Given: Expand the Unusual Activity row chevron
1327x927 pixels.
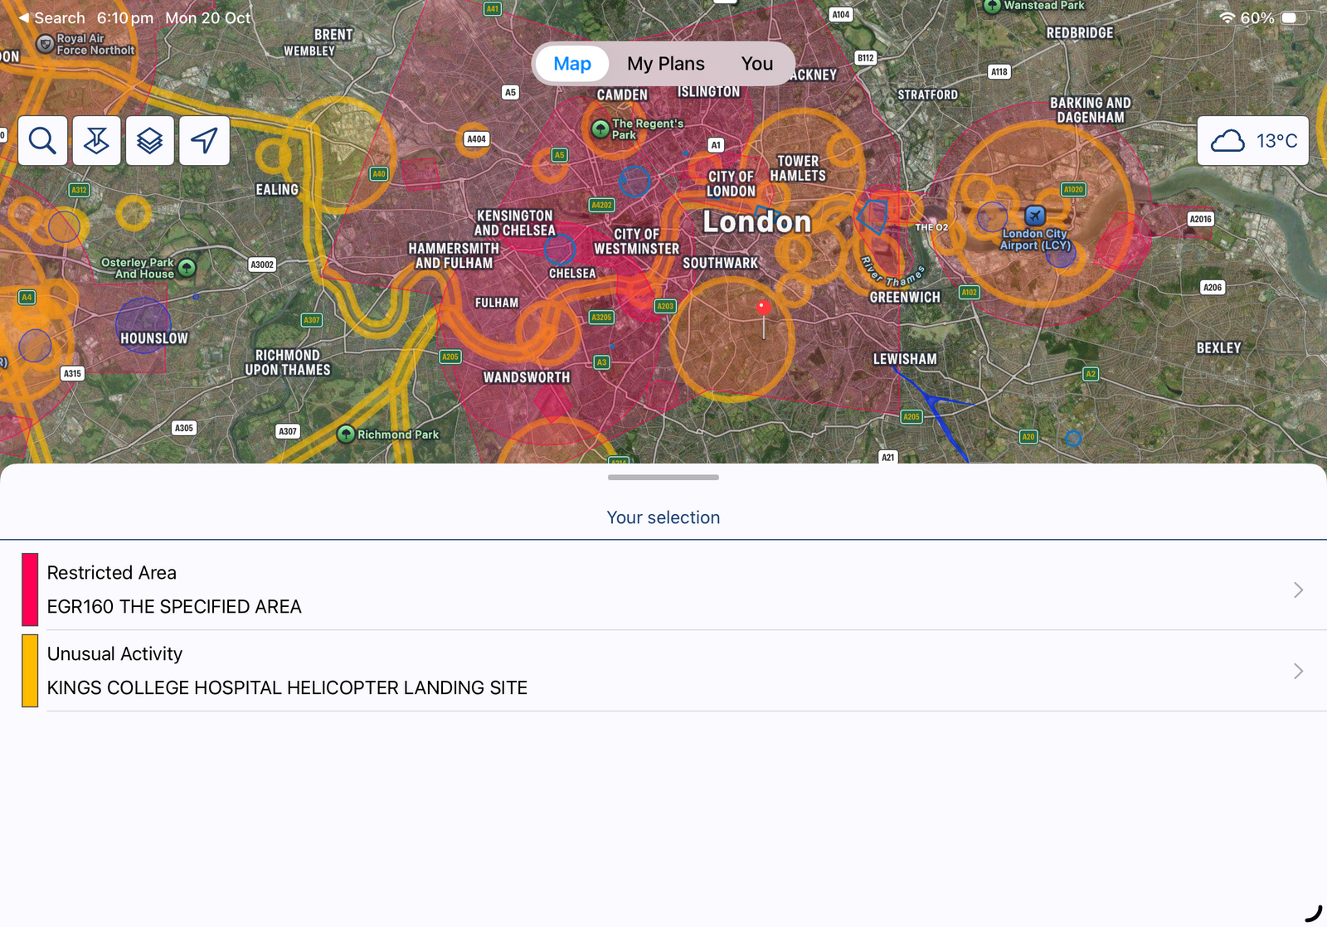Looking at the screenshot, I should (1298, 671).
